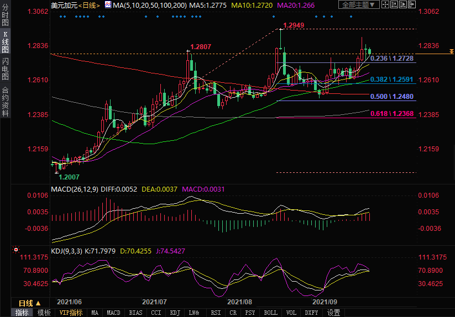This screenshot has width=455, height=317.
Task: Open 设置 in the indicator bar
Action: (333, 313)
